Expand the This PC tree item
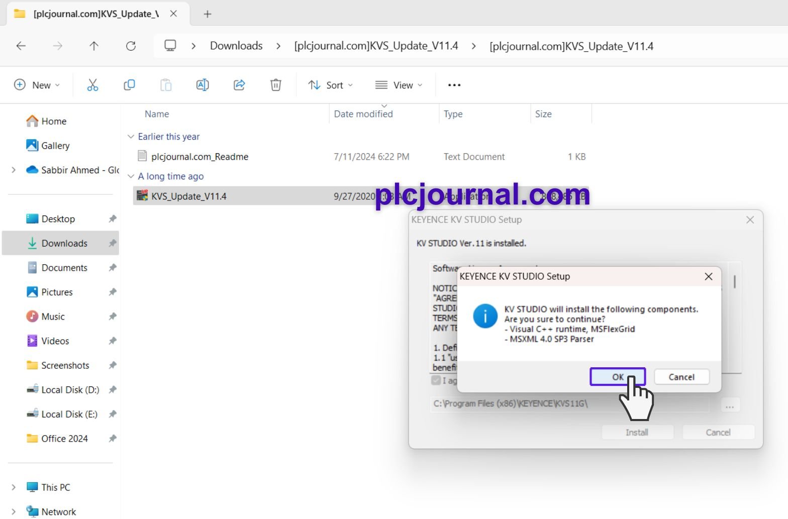788x519 pixels. (14, 487)
